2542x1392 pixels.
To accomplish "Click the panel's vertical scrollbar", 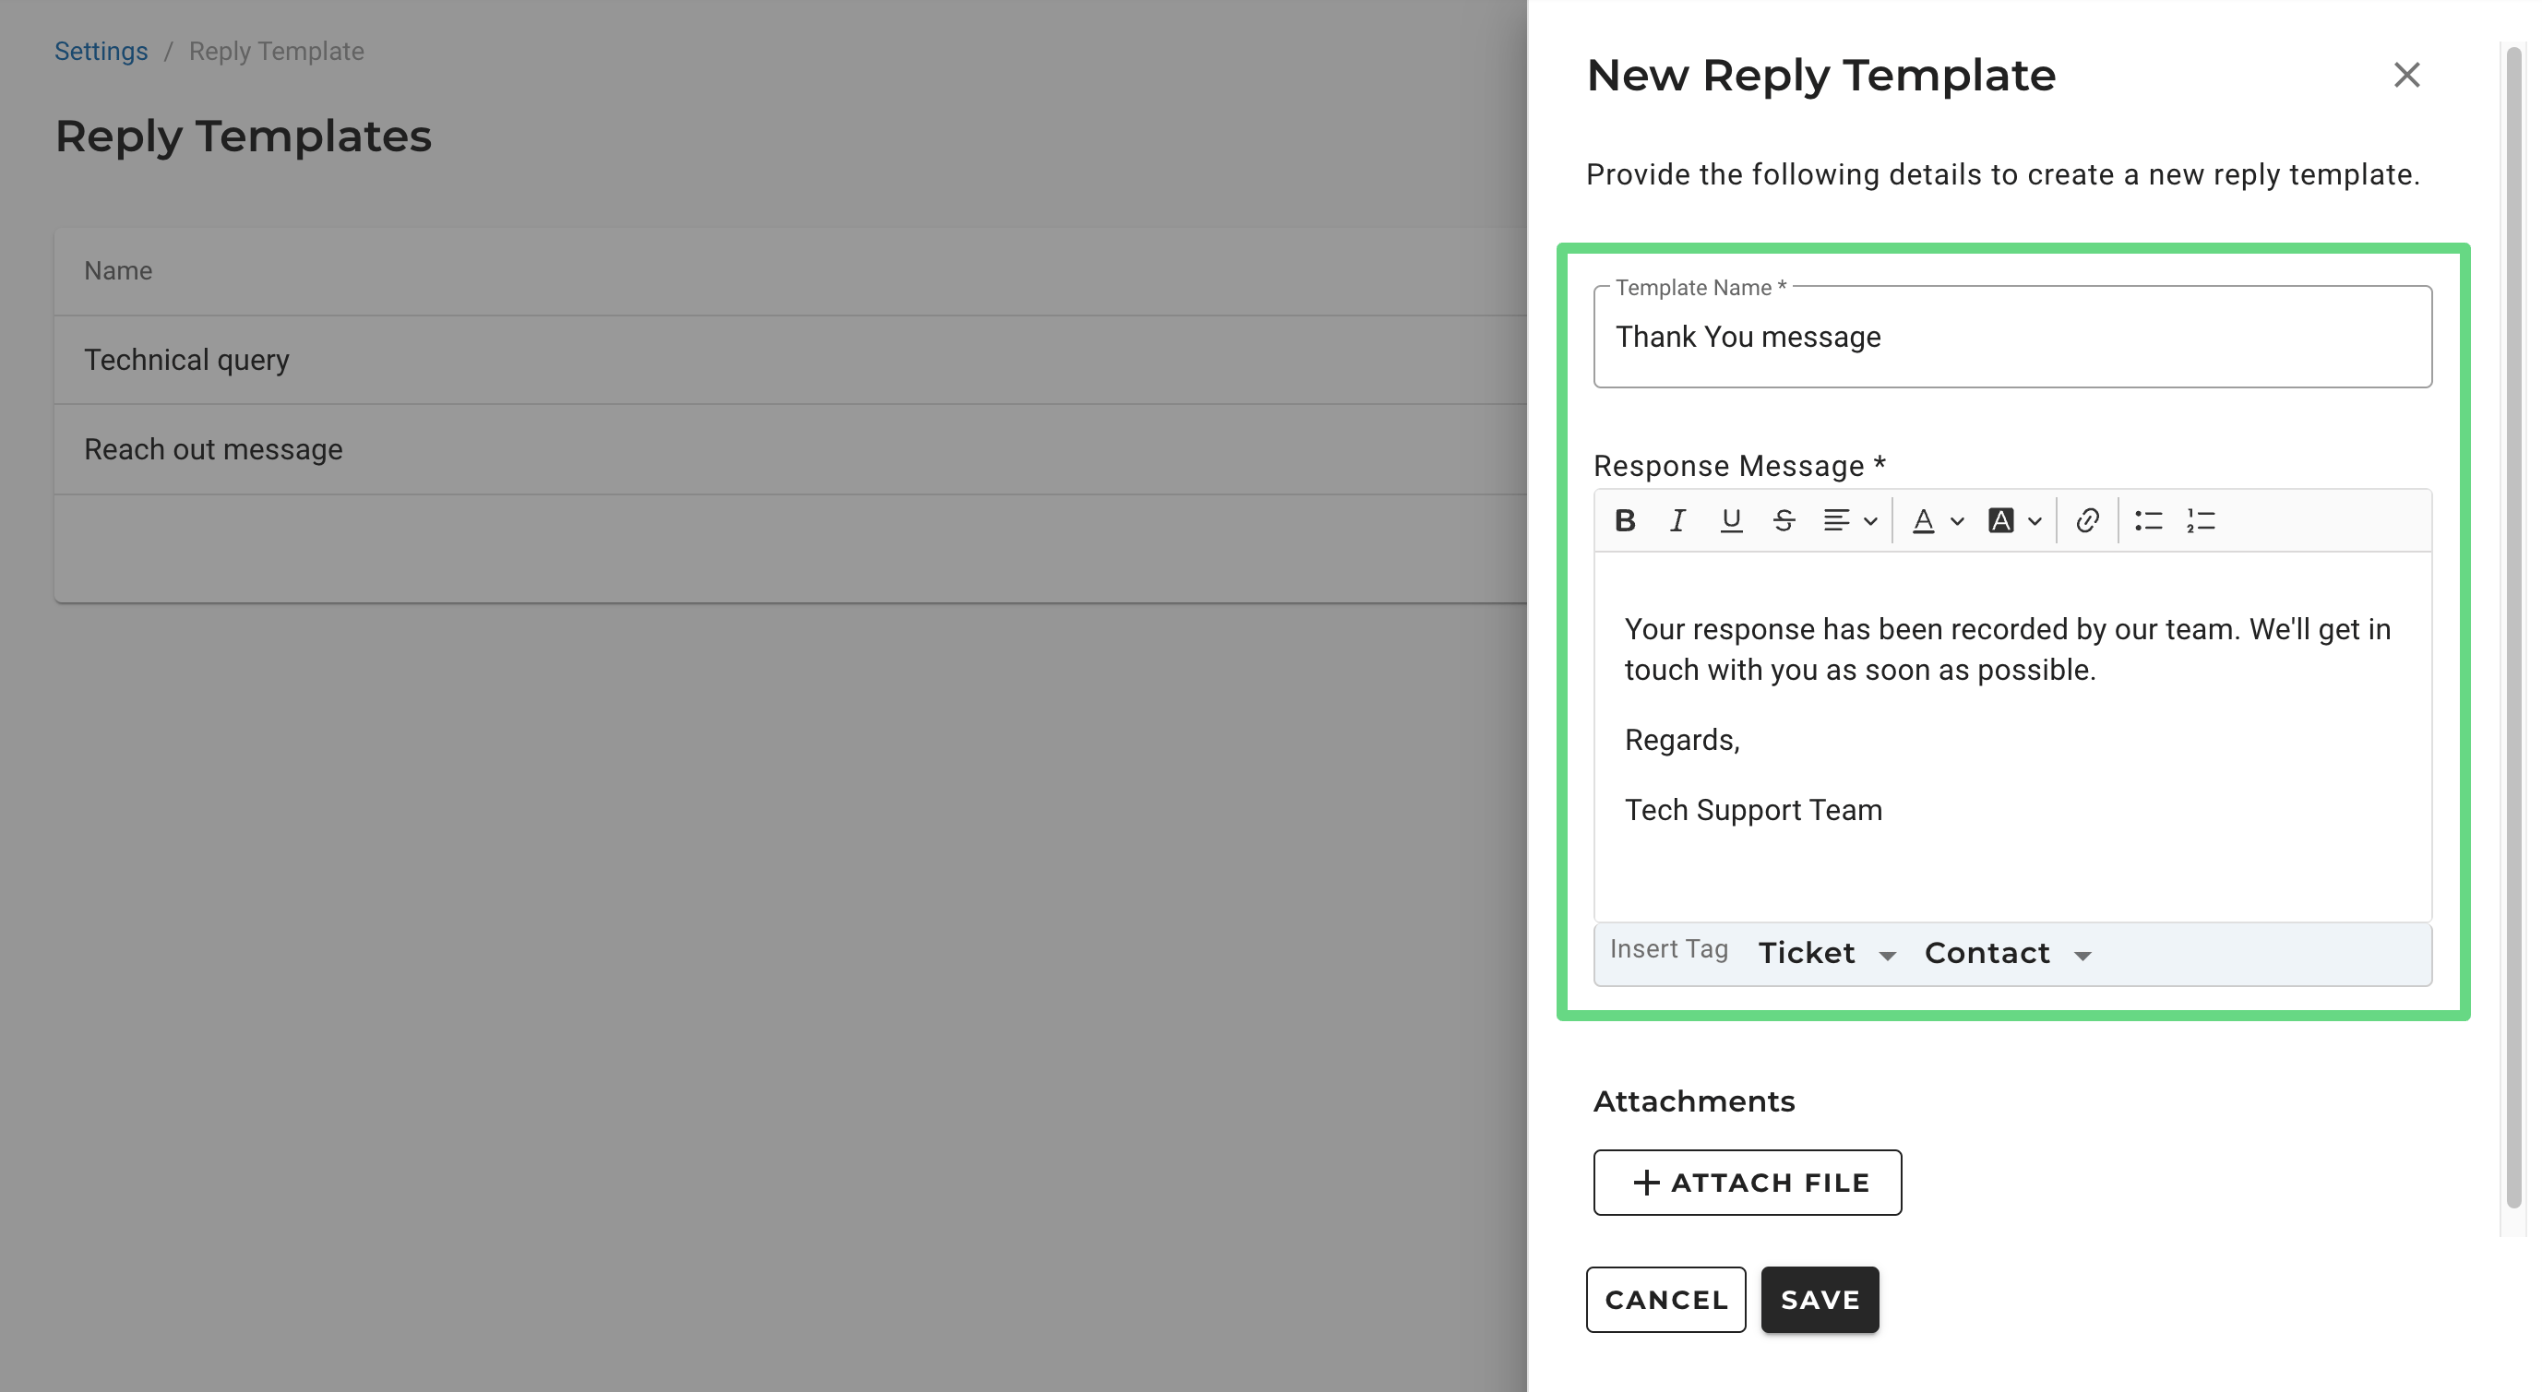I will pyautogui.click(x=2513, y=631).
